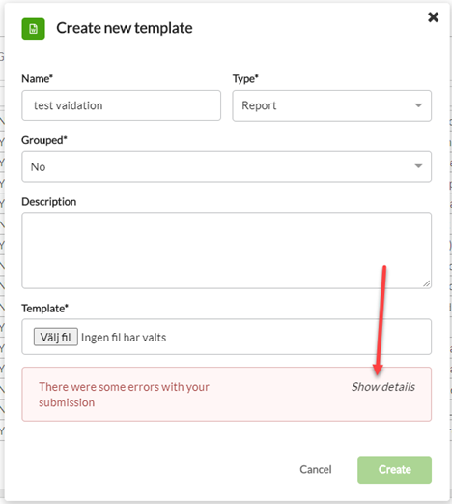The width and height of the screenshot is (452, 504).
Task: Click the red error message text
Action: coord(124,395)
